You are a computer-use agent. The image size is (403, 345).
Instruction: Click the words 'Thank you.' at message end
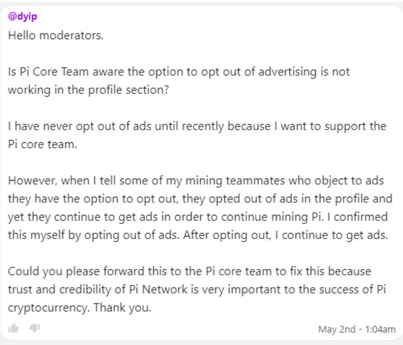[122, 308]
